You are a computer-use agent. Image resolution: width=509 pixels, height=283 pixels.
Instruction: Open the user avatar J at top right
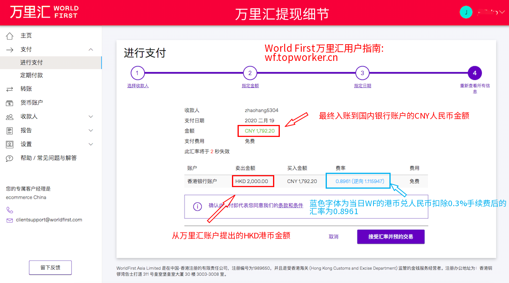pyautogui.click(x=466, y=12)
